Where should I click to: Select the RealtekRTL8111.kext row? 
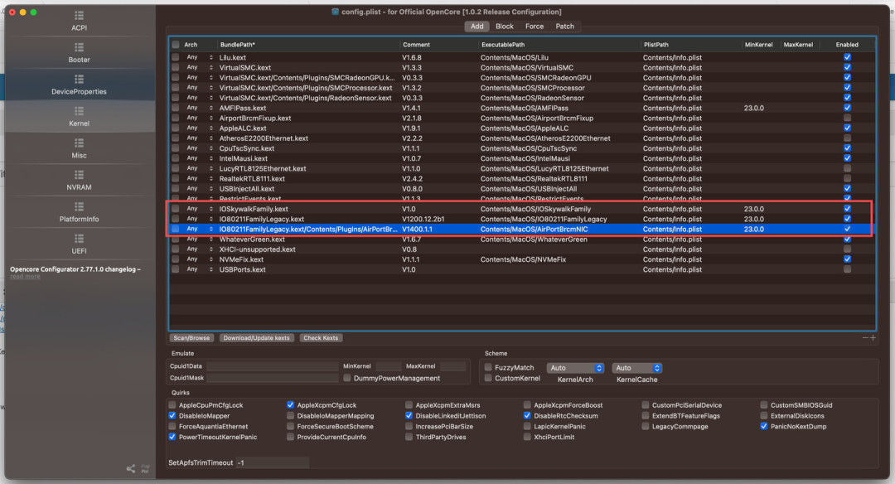522,179
